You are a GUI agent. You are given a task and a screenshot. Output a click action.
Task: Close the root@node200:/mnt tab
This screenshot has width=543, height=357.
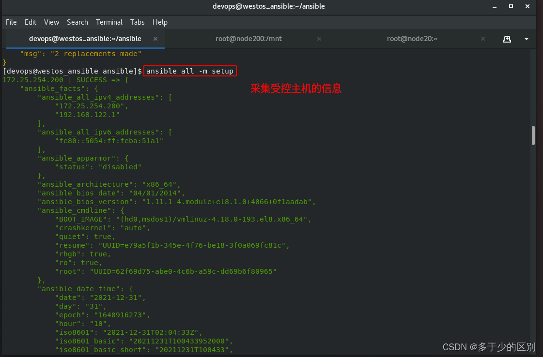coord(319,39)
